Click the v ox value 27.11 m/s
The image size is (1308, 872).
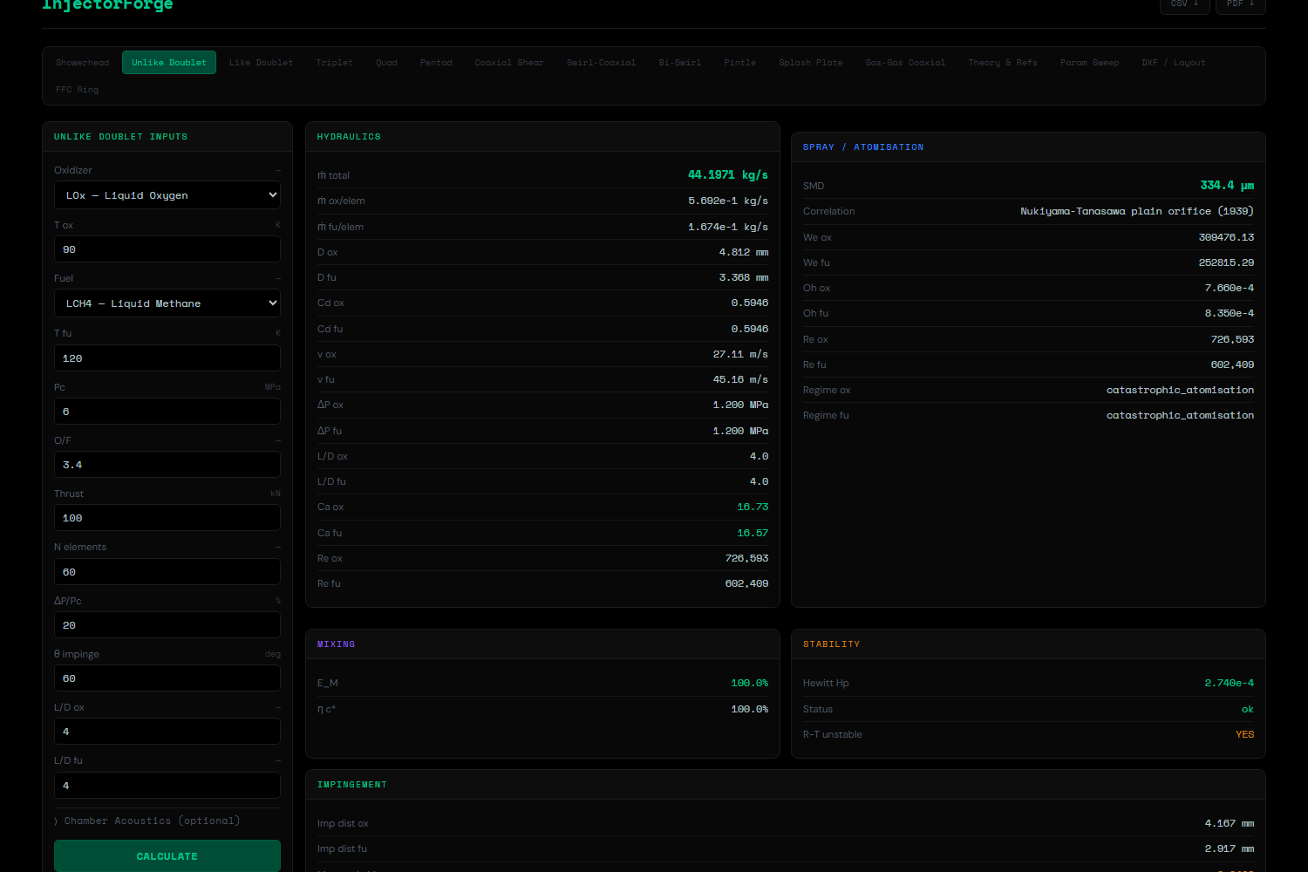[740, 354]
